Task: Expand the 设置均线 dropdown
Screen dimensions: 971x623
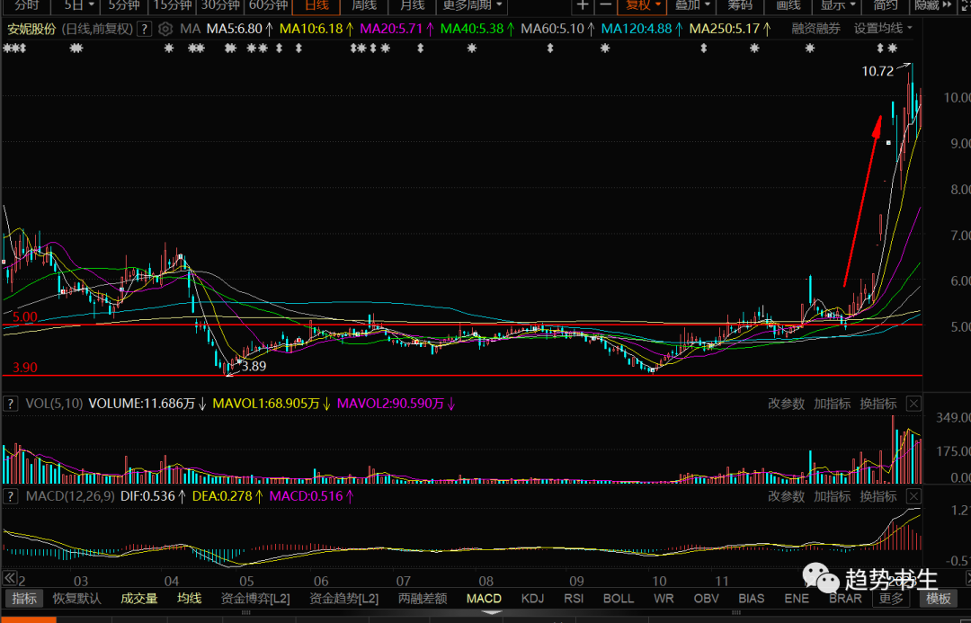Action: point(882,28)
